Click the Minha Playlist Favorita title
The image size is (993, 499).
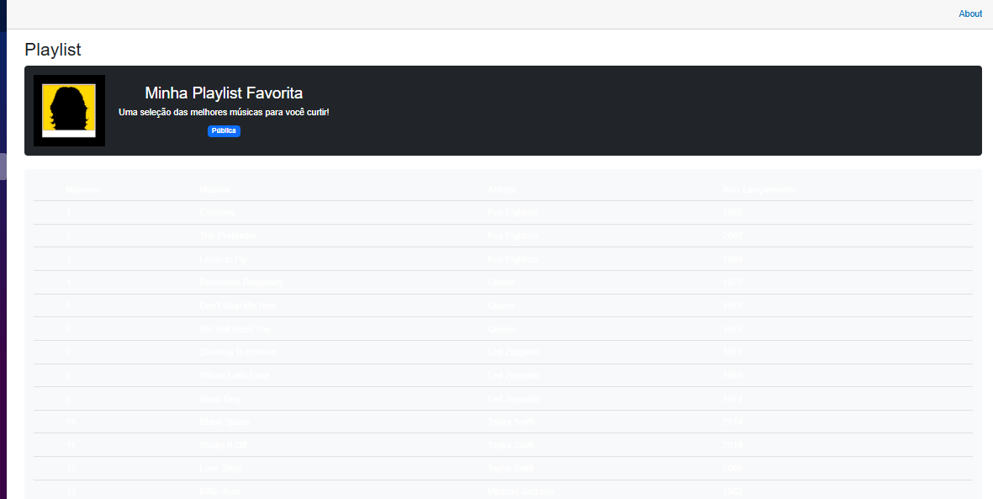[224, 93]
